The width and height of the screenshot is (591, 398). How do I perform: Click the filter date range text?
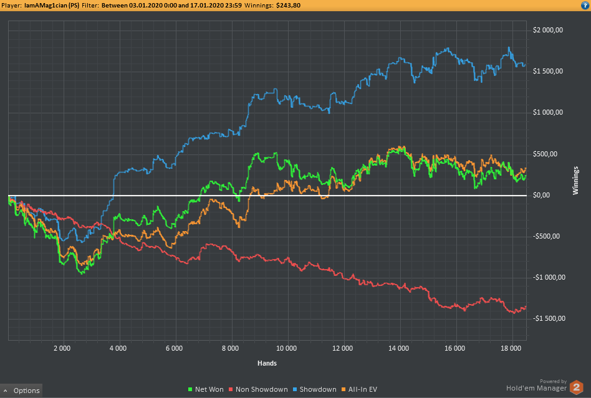171,6
